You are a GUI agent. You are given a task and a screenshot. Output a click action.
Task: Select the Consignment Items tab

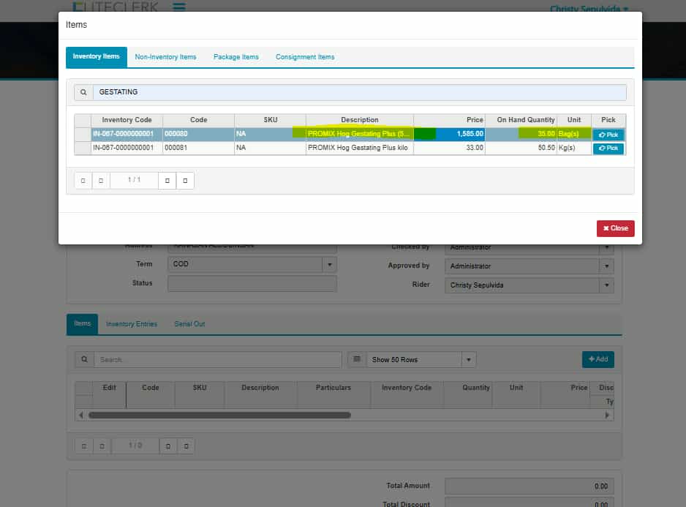click(304, 57)
